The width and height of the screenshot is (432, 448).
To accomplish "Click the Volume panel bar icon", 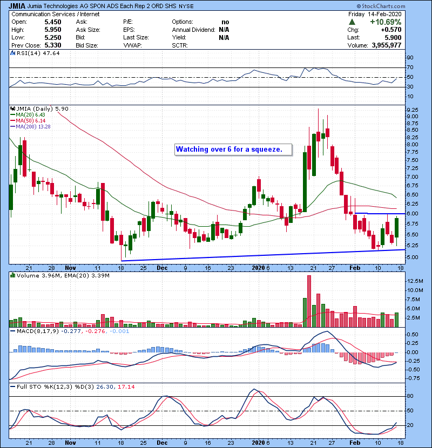I will pos(12,275).
